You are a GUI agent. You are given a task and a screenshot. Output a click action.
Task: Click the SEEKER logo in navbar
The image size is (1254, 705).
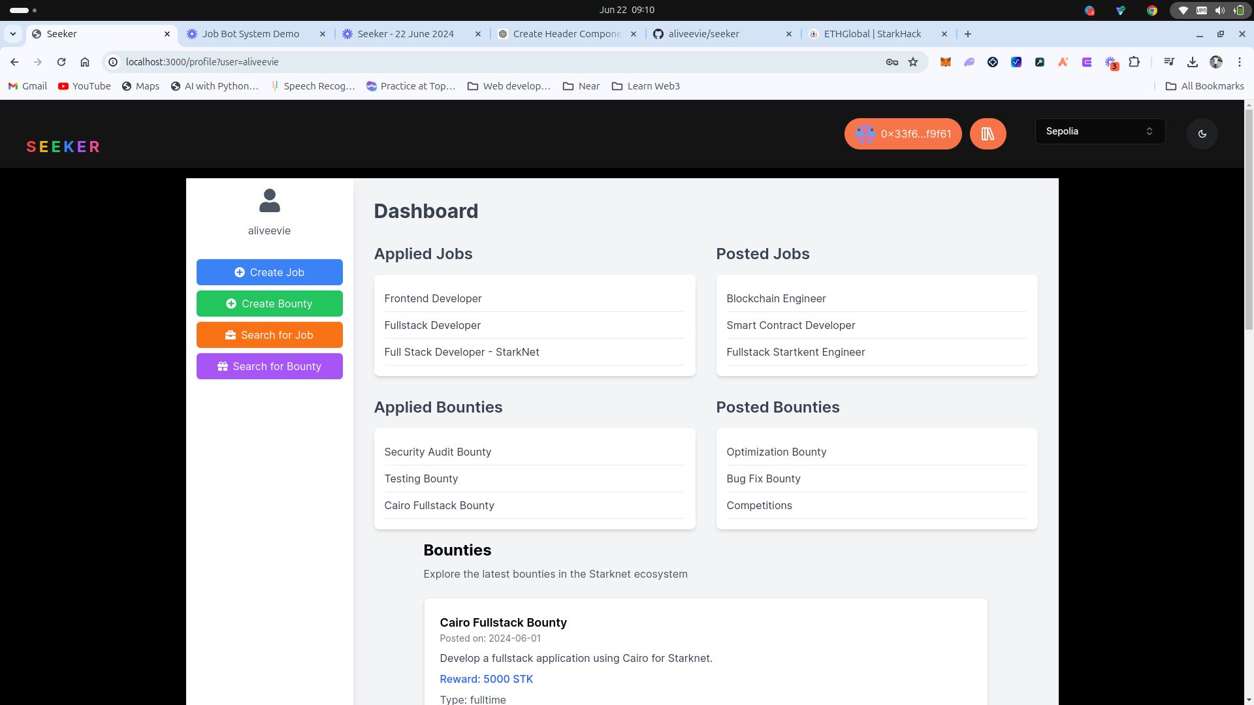tap(63, 146)
